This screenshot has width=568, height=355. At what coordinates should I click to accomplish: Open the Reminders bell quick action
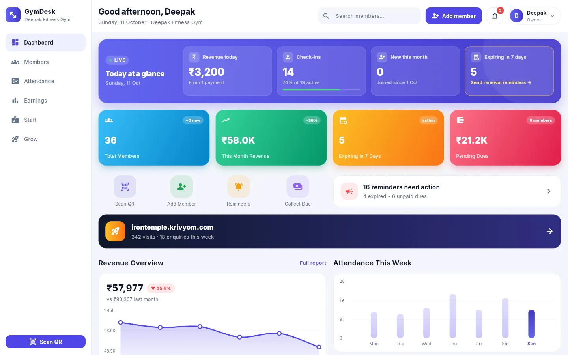[239, 187]
